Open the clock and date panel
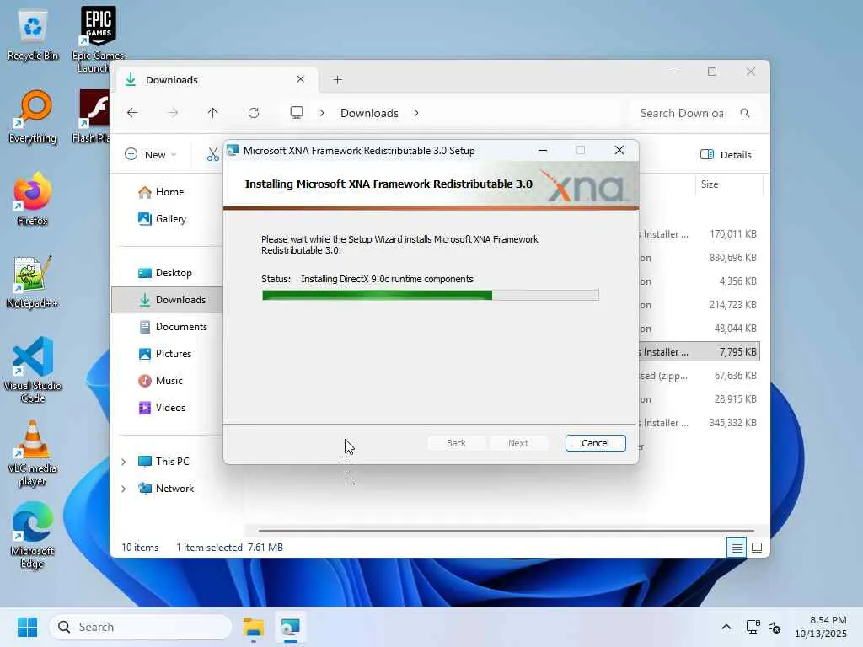The width and height of the screenshot is (863, 647). click(x=821, y=627)
